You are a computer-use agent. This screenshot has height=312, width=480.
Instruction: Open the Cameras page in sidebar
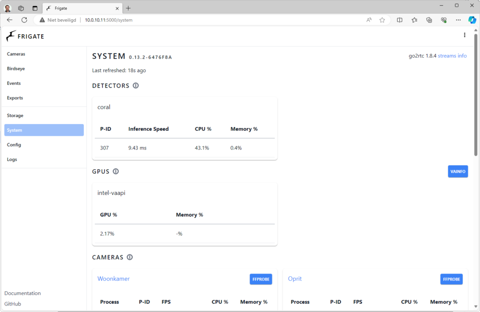pos(16,54)
